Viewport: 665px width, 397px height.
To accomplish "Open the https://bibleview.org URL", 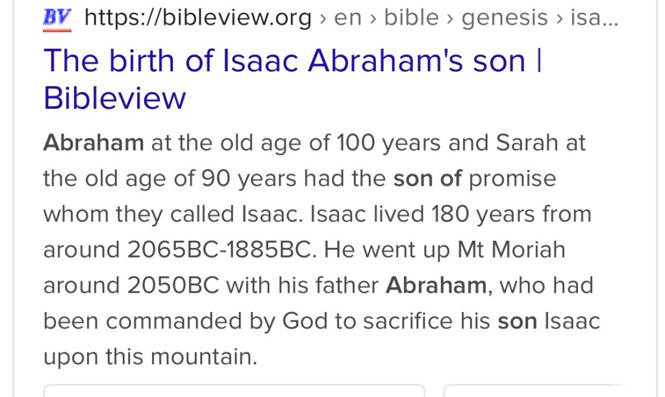I will 198,19.
